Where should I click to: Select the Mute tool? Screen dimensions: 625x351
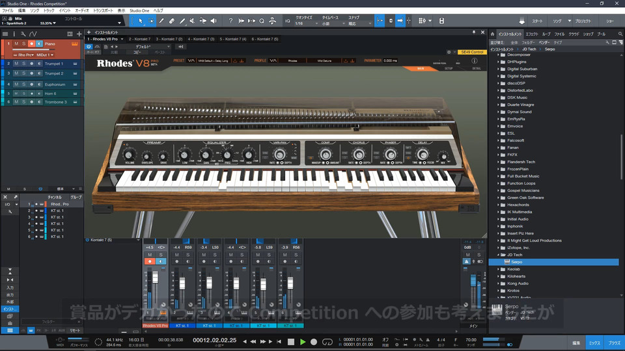(193, 21)
